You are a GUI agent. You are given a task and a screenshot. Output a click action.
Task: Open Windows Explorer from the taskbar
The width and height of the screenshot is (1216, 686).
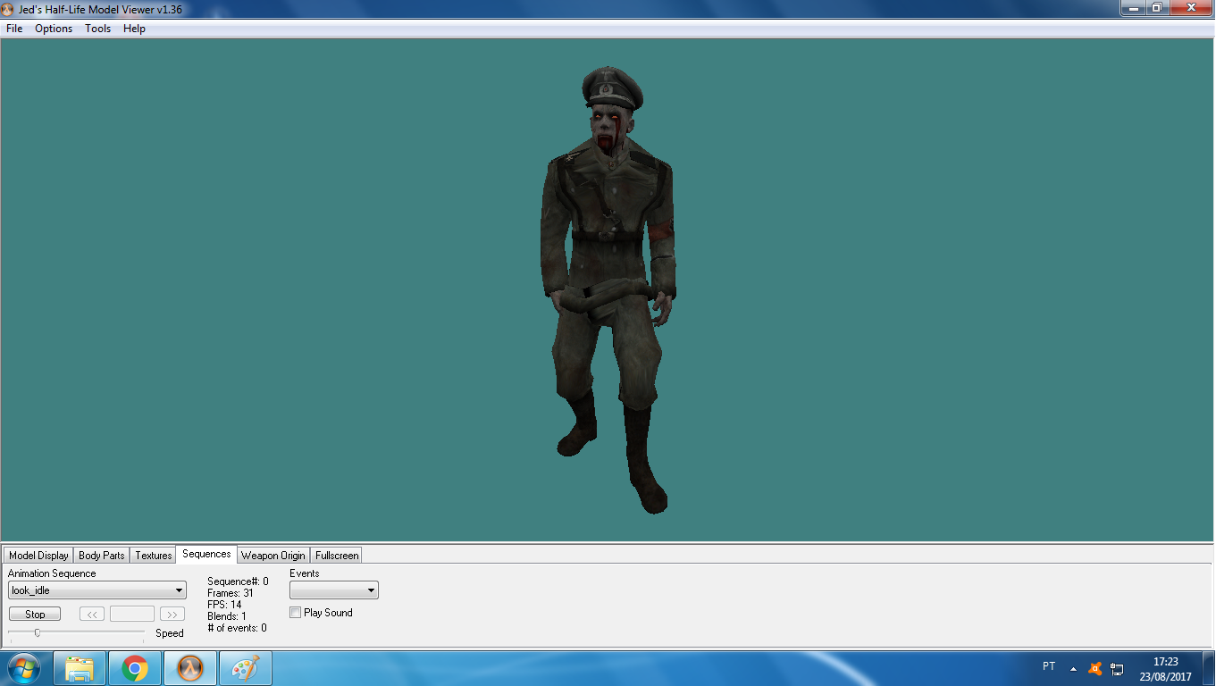point(80,668)
